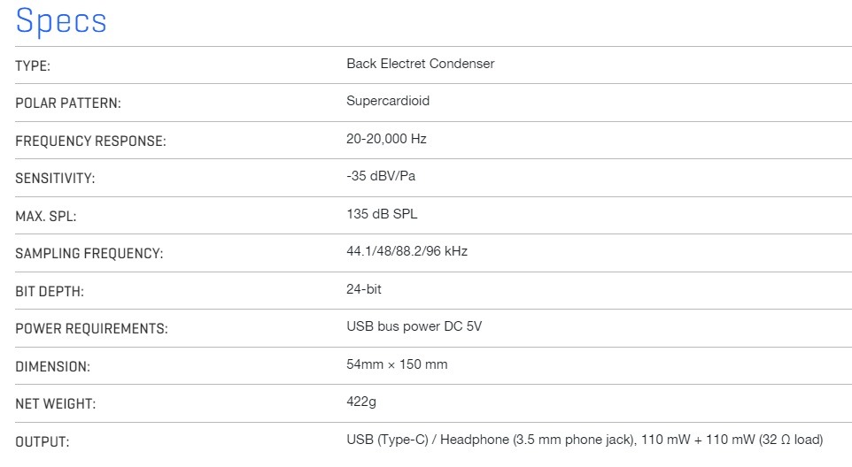
Task: Click the Specs heading
Action: (x=61, y=20)
